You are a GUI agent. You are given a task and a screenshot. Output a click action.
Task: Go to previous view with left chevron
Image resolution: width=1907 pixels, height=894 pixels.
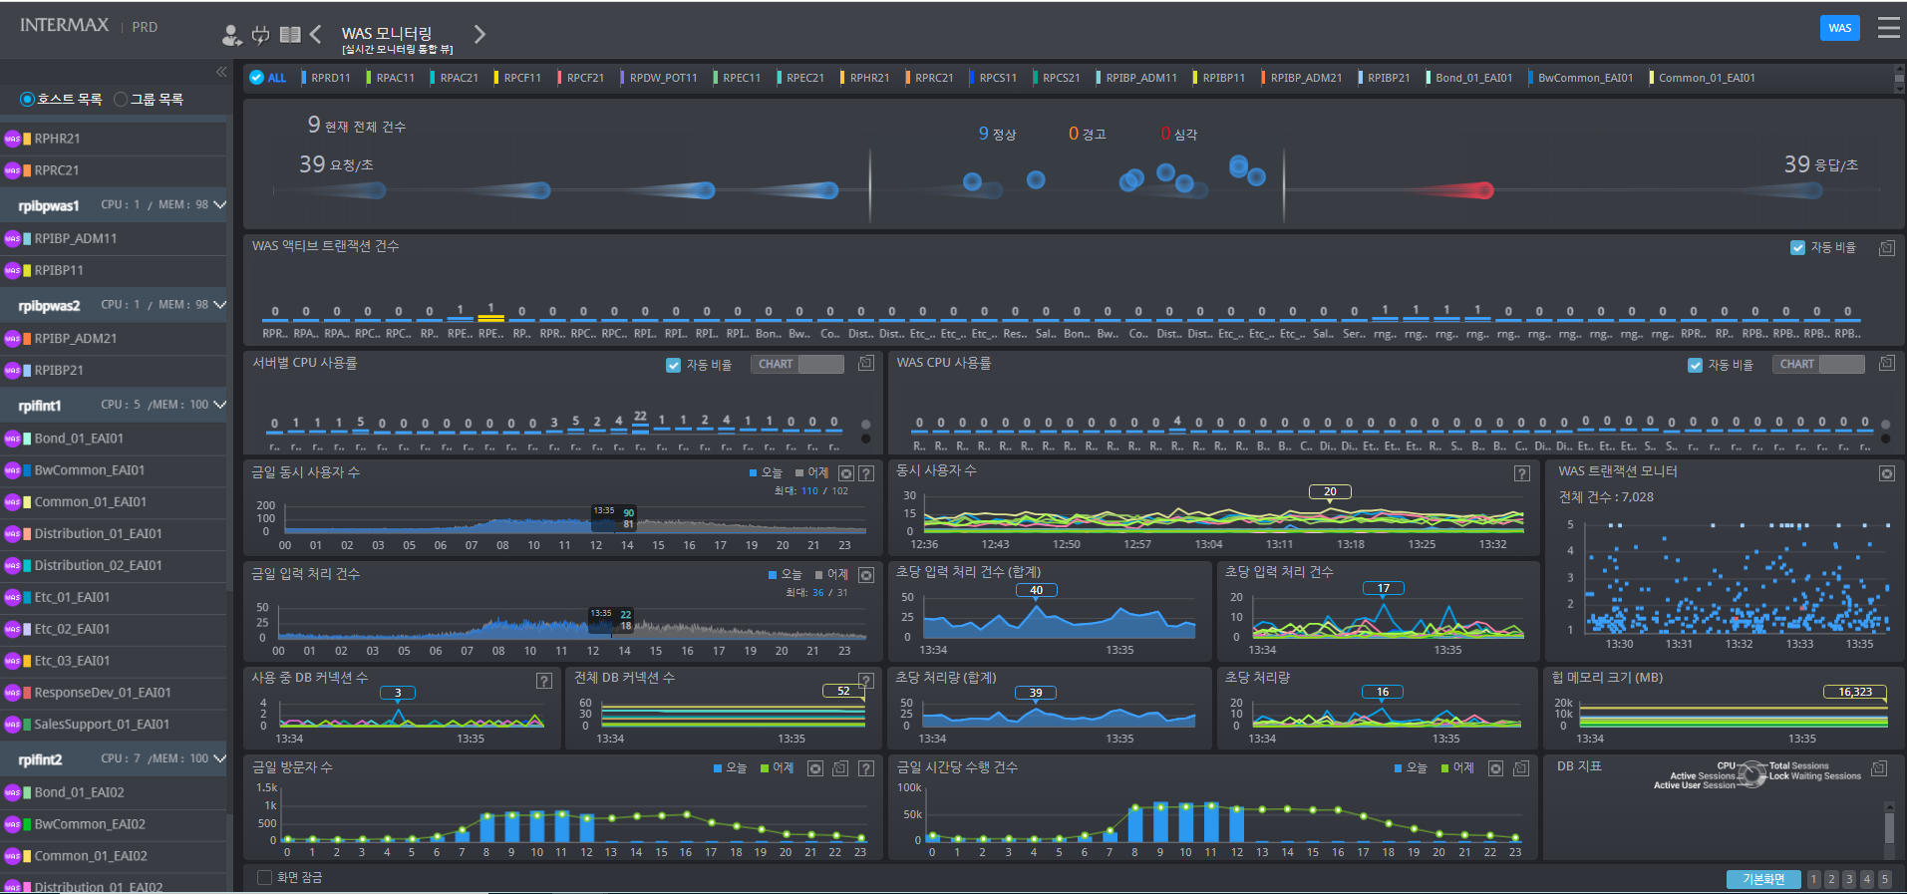tap(315, 35)
